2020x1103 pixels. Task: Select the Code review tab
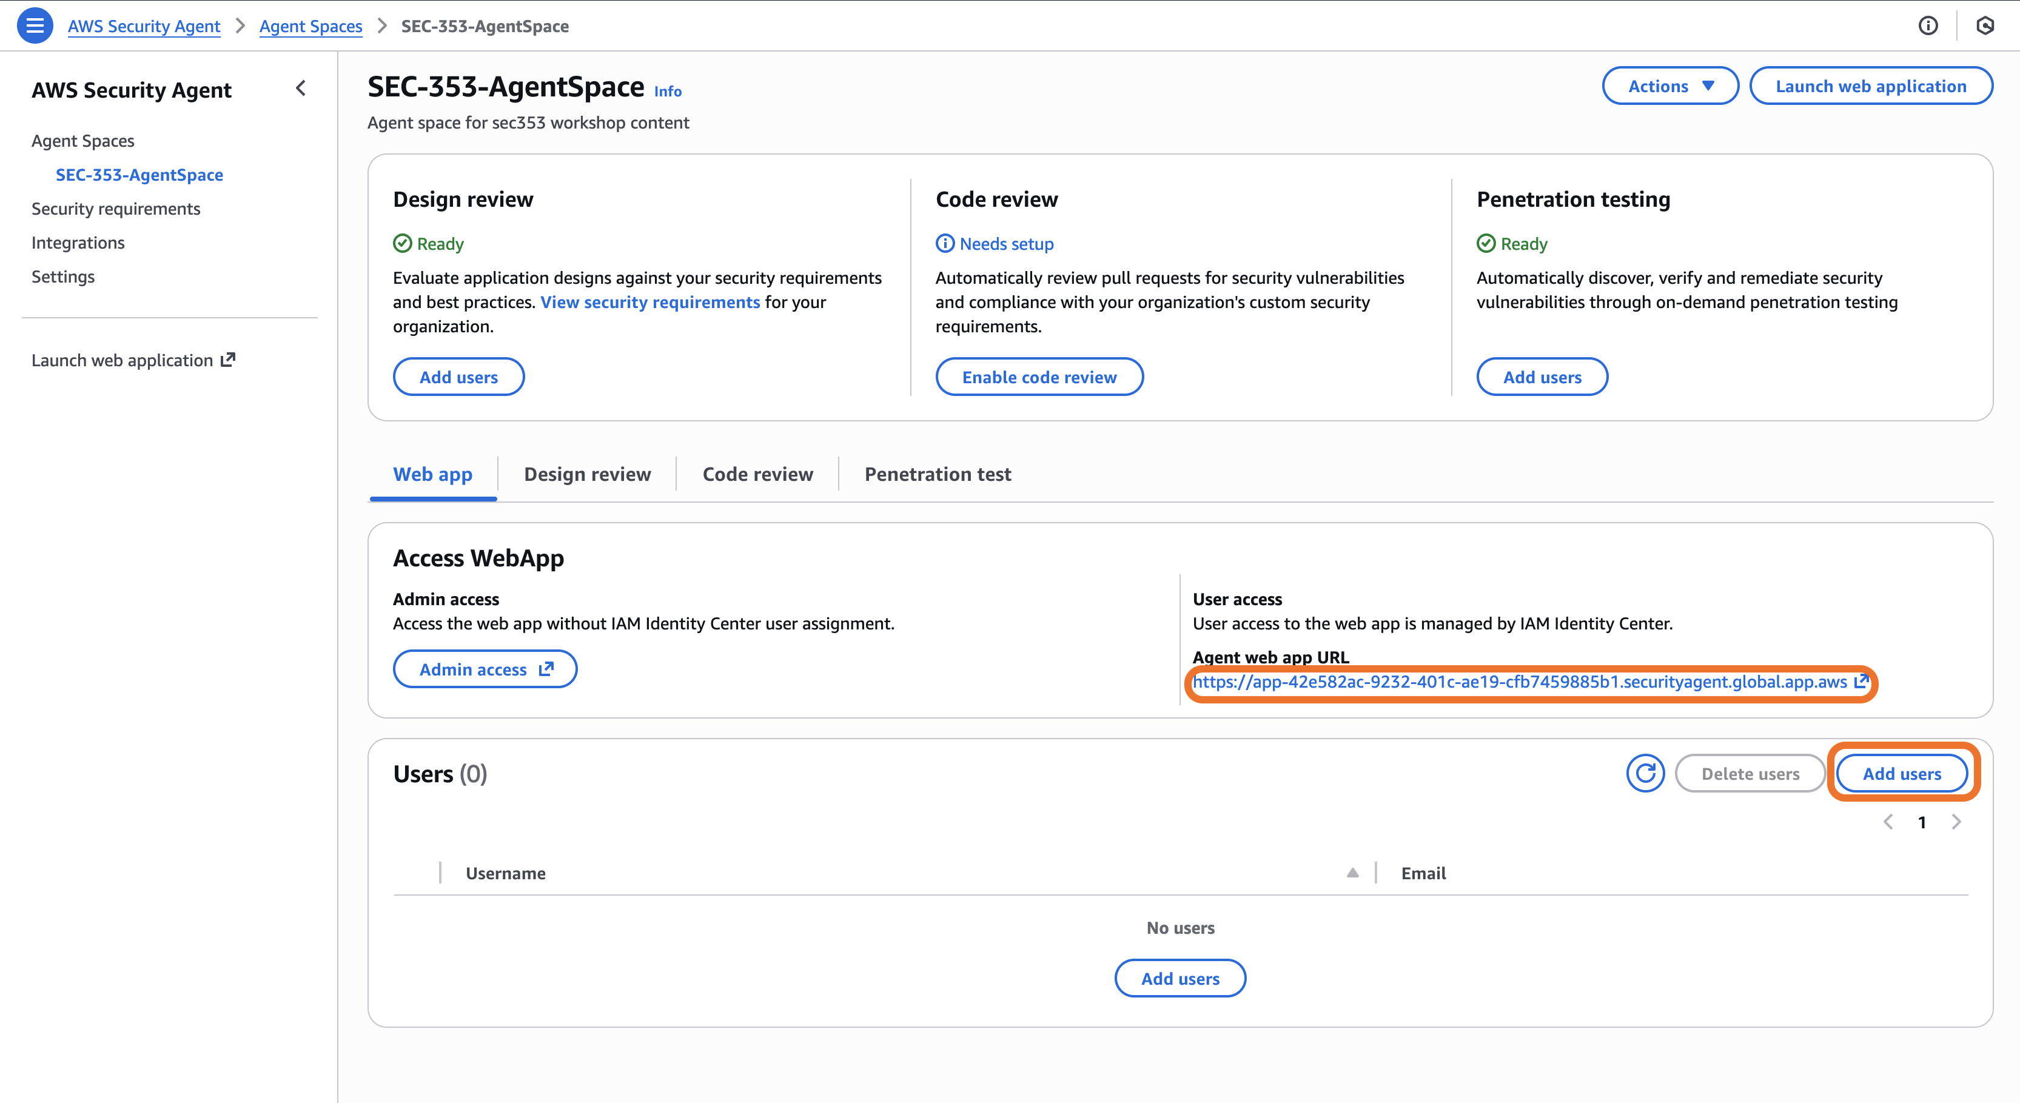757,474
